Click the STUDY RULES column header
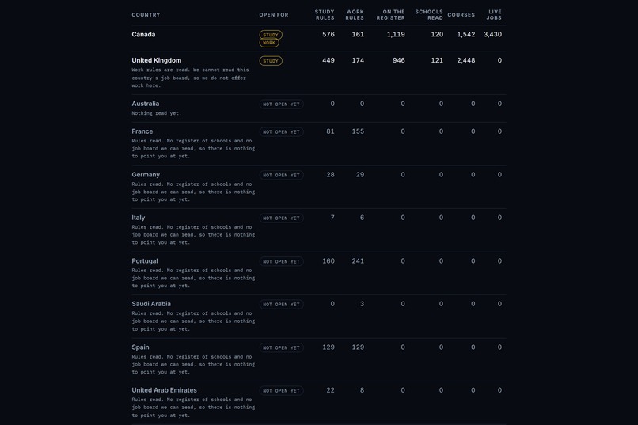The image size is (638, 425). pyautogui.click(x=325, y=14)
